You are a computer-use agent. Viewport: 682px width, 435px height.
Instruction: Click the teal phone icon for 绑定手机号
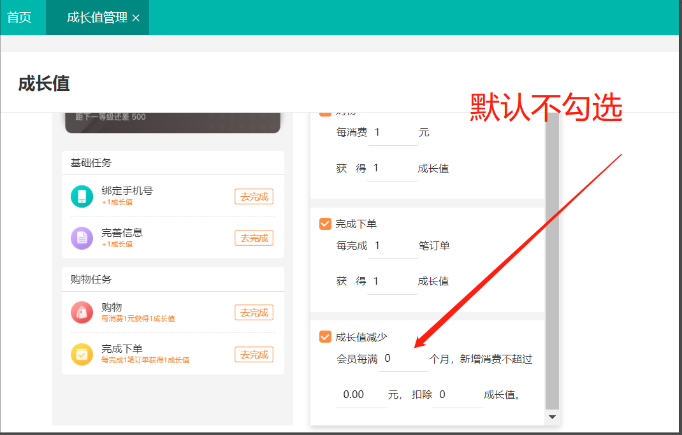pyautogui.click(x=82, y=196)
